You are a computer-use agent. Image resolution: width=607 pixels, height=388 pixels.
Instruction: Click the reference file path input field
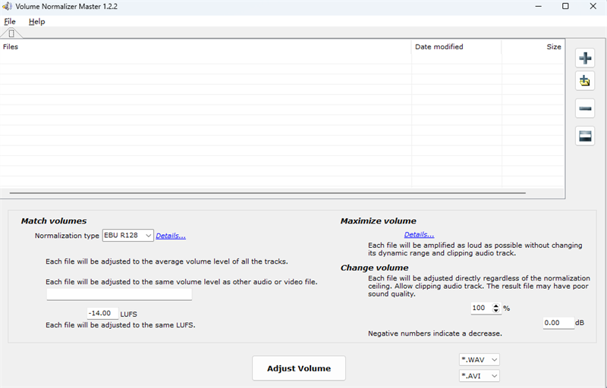pos(119,294)
